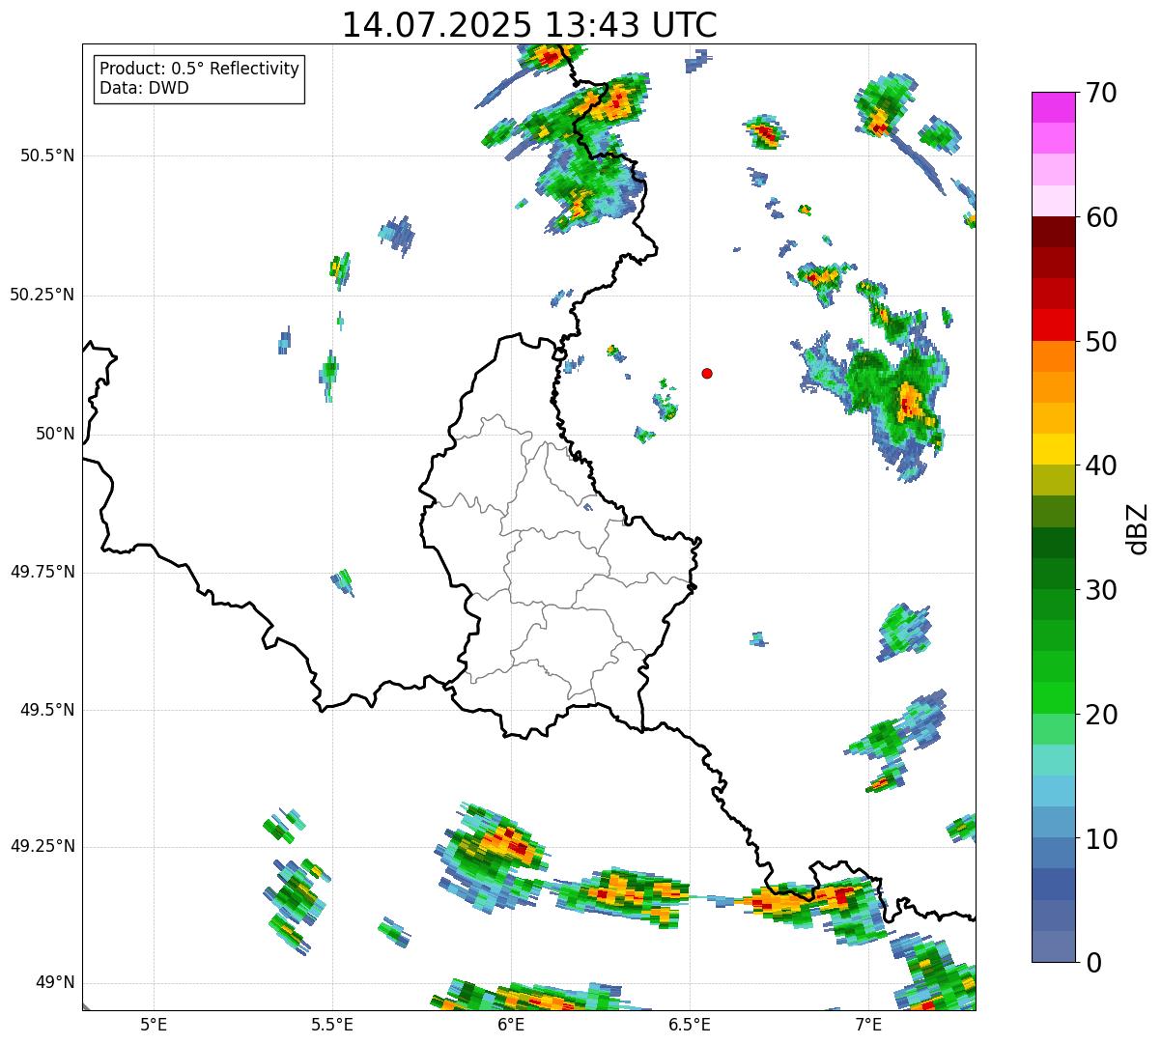This screenshot has width=1161, height=1044.
Task: Click the orange colorbar swatch just below 50
Action: coord(1053,356)
